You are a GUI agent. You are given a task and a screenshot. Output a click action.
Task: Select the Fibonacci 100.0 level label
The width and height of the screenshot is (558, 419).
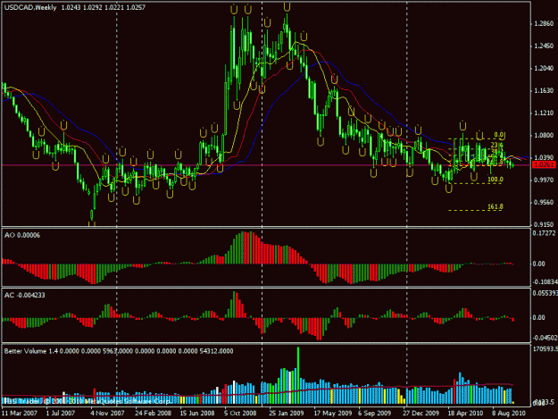coord(496,180)
